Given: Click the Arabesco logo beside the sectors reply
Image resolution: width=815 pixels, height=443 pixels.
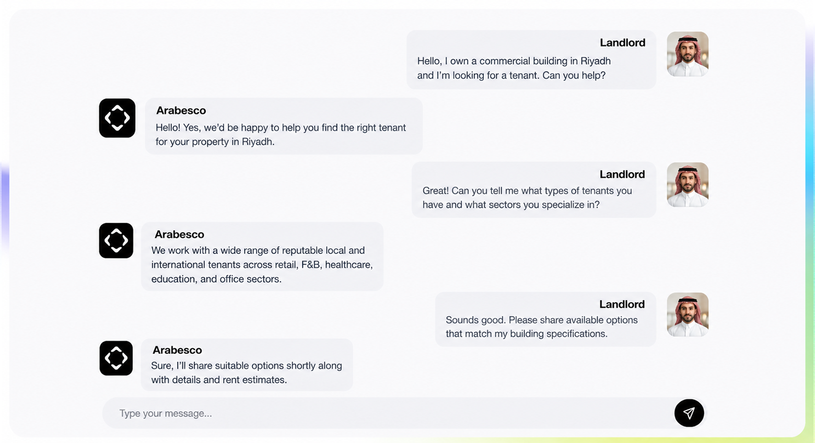Looking at the screenshot, I should [x=116, y=241].
